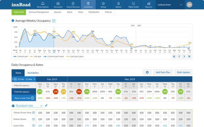Jump chart forward with double right arrows
This screenshot has height=127, width=204.
[189, 57]
